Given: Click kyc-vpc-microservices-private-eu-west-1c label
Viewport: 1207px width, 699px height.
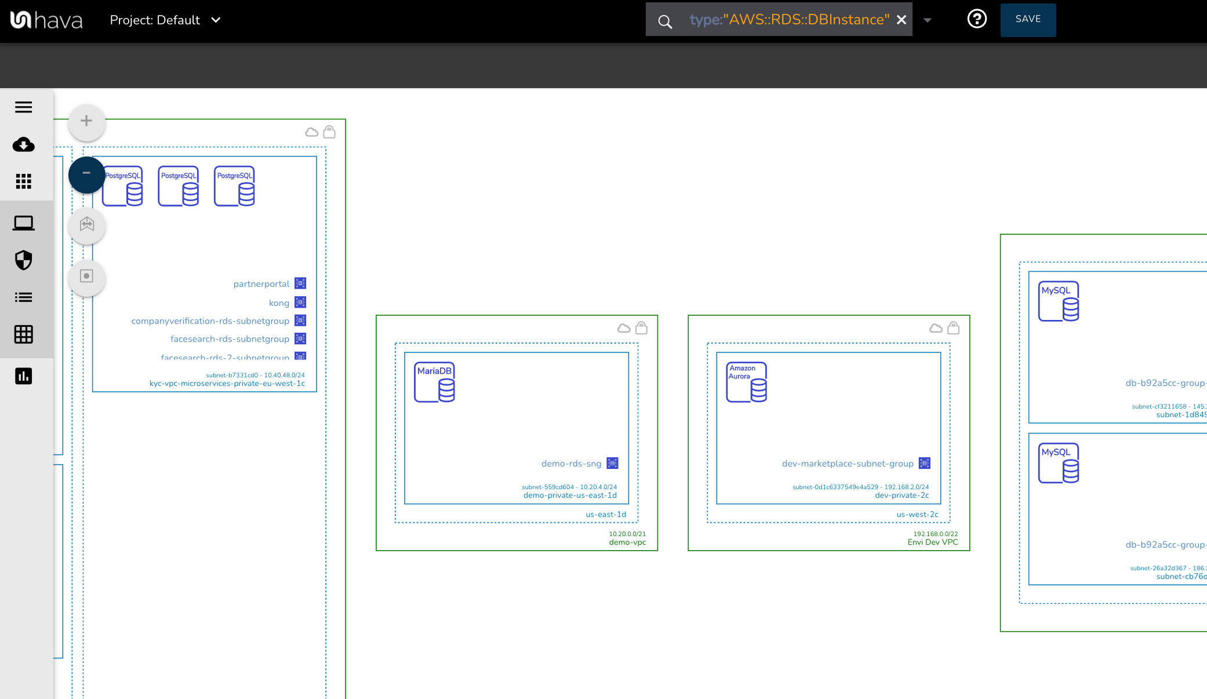Looking at the screenshot, I should point(227,384).
